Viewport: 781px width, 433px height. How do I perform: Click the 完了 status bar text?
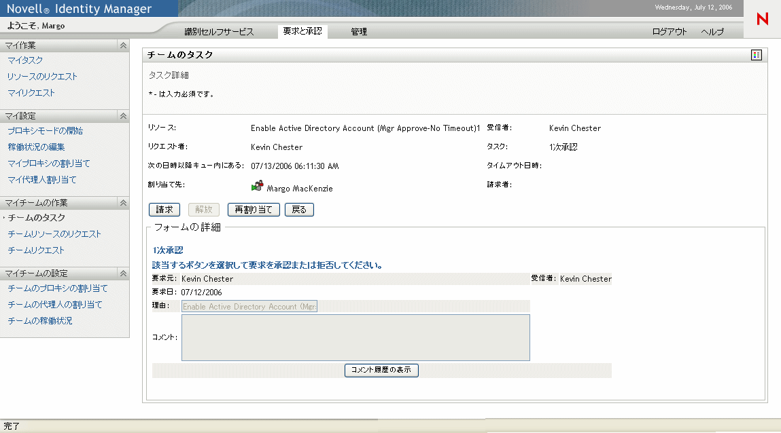point(12,426)
